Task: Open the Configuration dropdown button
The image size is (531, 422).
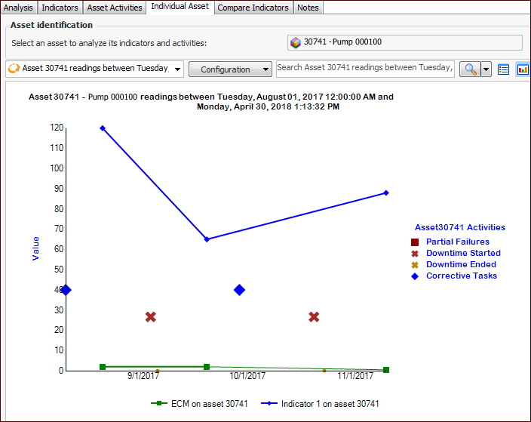Action: pos(230,69)
